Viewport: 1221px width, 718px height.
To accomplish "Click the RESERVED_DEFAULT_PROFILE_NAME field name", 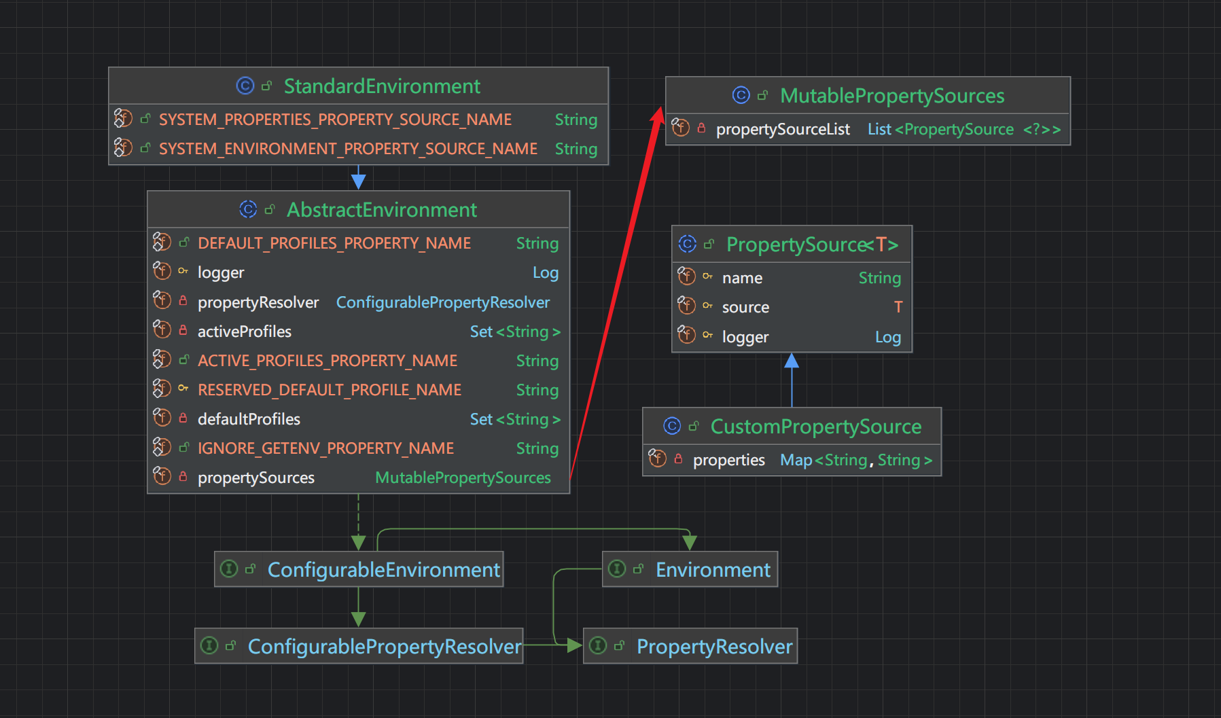I will 330,390.
